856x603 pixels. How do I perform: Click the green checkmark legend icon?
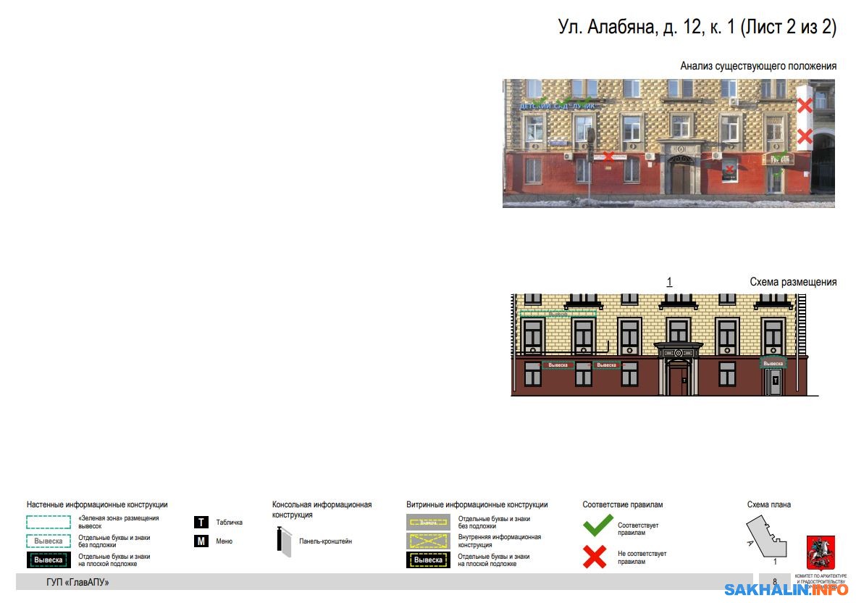[598, 525]
